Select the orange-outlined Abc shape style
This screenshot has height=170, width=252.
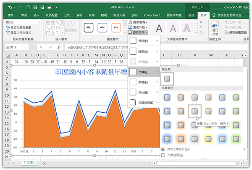point(117,27)
